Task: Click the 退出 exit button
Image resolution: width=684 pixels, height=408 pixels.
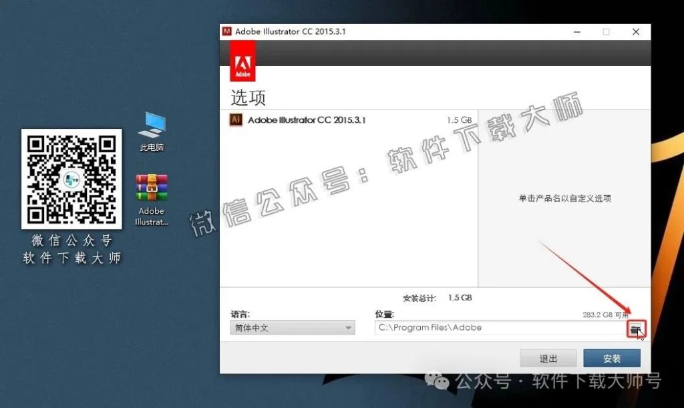Action: click(548, 357)
